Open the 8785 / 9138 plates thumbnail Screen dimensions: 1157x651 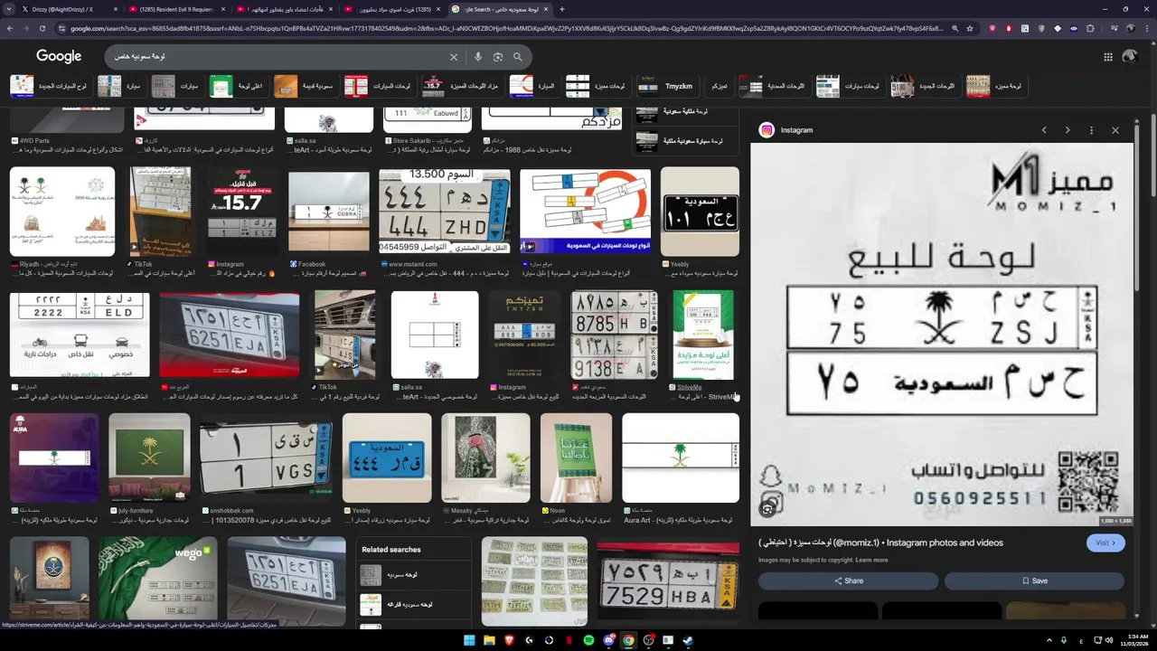(x=614, y=335)
